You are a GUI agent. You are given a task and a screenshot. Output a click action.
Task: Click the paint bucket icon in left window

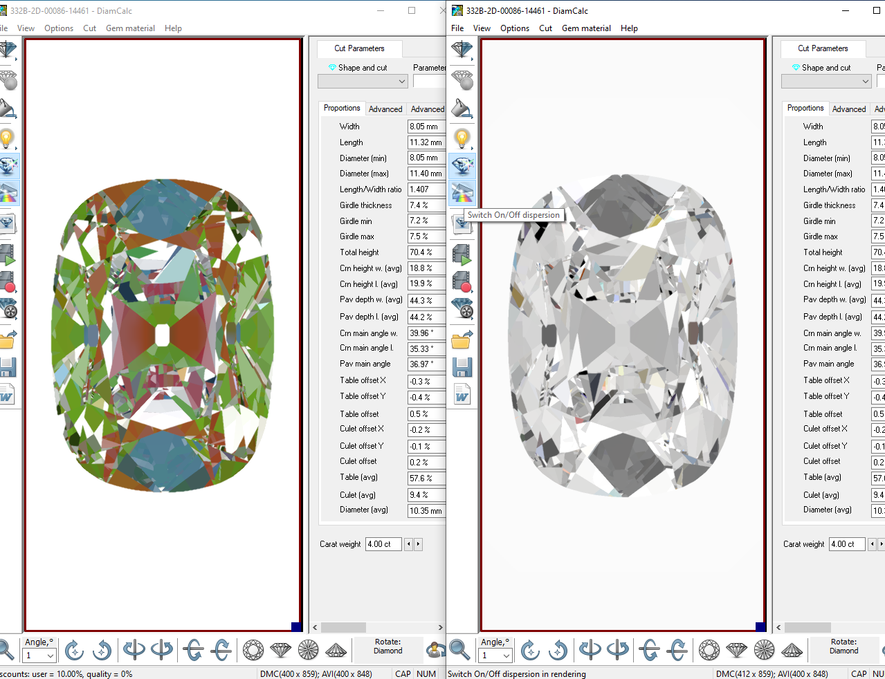pyautogui.click(x=7, y=109)
